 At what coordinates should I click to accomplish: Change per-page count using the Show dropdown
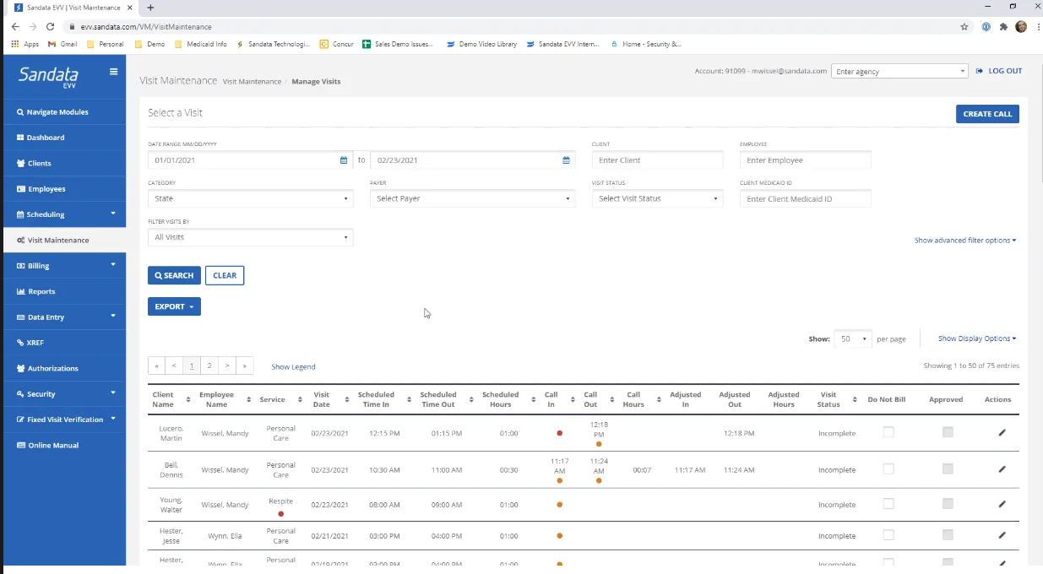coord(852,338)
